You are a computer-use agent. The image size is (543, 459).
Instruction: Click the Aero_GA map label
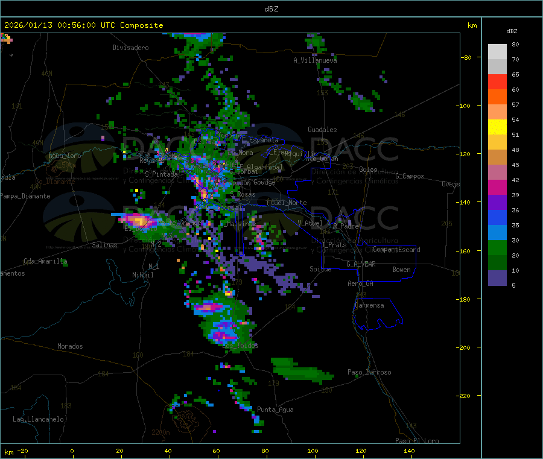click(360, 283)
